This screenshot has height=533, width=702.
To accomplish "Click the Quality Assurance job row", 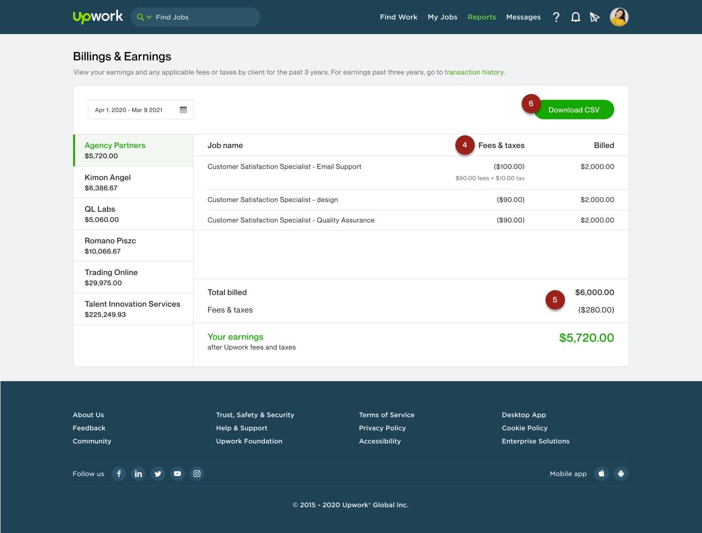I will pyautogui.click(x=411, y=220).
